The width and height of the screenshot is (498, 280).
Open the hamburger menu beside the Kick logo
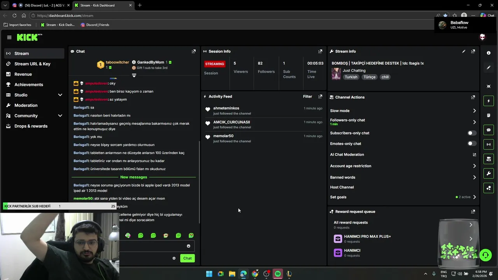click(9, 37)
